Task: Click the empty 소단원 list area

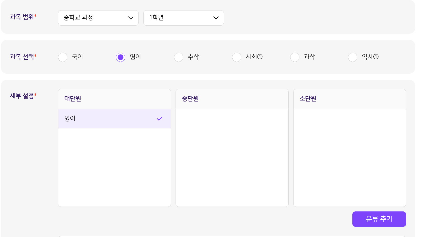Action: click(350, 157)
